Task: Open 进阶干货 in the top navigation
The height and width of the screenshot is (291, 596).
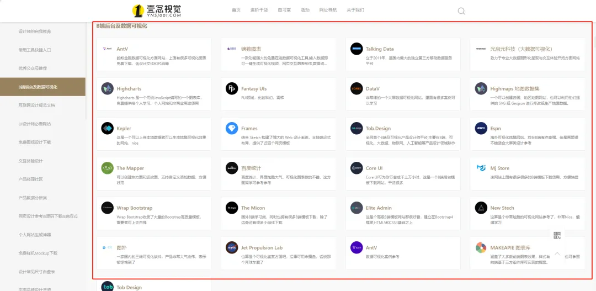Action: click(x=259, y=10)
